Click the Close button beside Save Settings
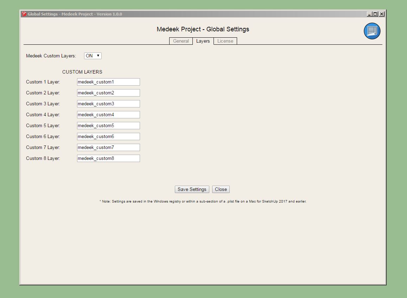This screenshot has width=407, height=298. pyautogui.click(x=221, y=190)
